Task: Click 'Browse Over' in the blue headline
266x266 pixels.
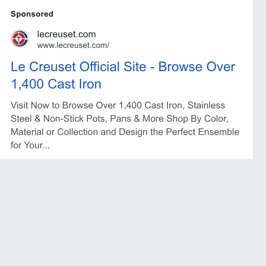Action: click(197, 67)
